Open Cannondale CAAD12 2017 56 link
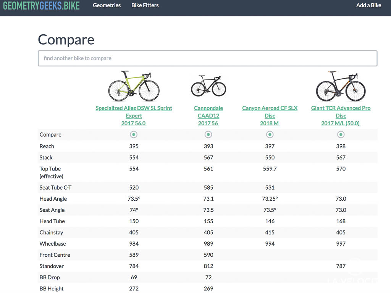 pos(208,116)
